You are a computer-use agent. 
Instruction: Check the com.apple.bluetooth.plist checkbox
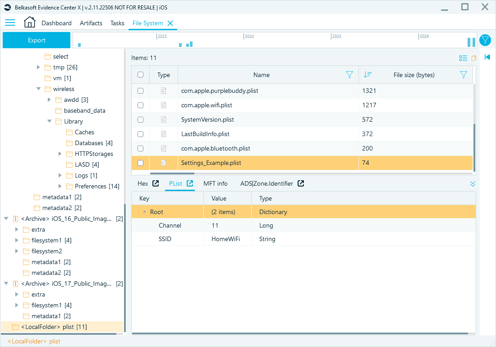click(140, 148)
